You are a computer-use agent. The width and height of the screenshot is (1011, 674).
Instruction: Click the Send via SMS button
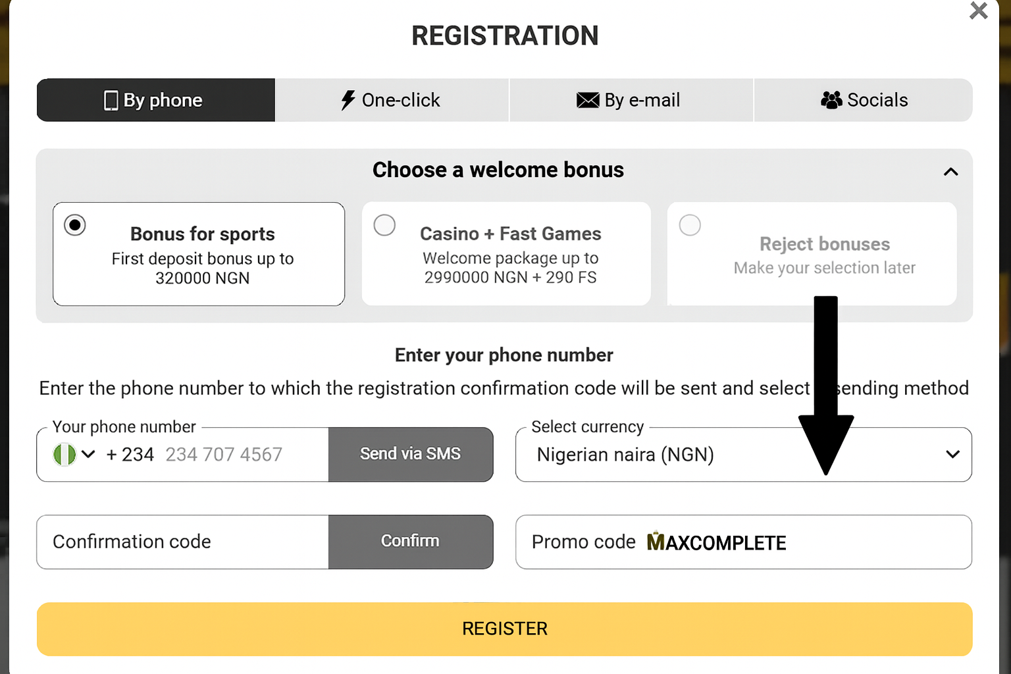410,454
